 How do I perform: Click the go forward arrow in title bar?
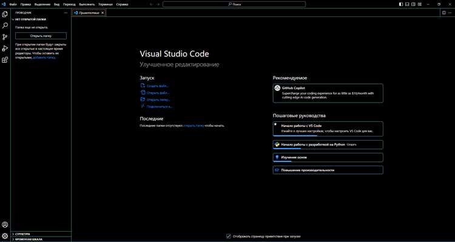(x=158, y=4)
